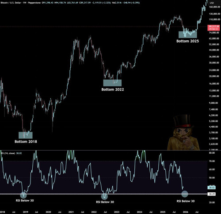
Task: Click the 3,100.00 price scale label
Action: (214, 138)
